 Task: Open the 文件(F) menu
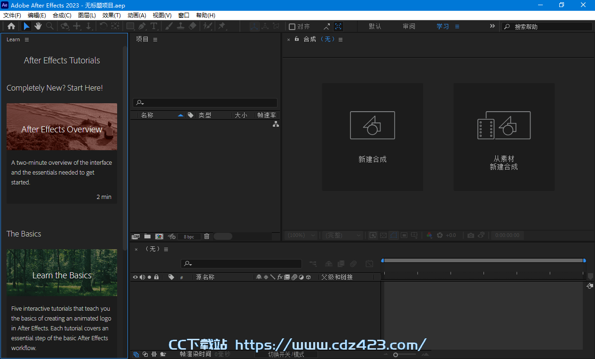12,15
